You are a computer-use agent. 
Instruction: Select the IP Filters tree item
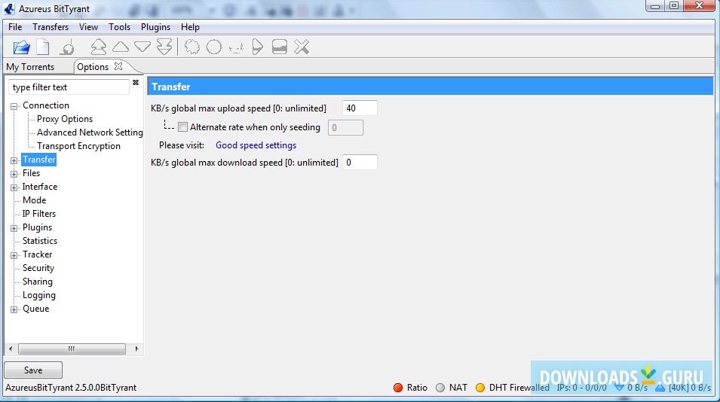coord(39,214)
